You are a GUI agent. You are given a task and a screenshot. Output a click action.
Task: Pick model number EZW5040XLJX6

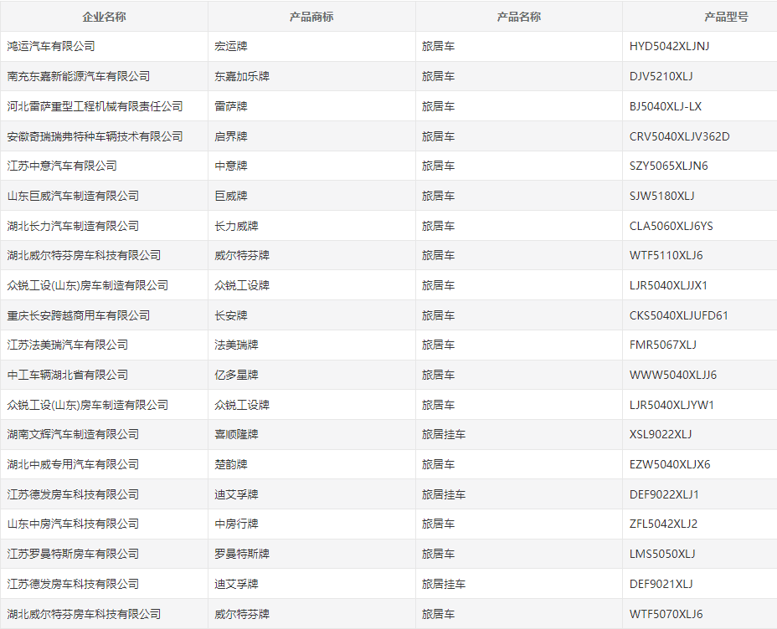pyautogui.click(x=670, y=465)
